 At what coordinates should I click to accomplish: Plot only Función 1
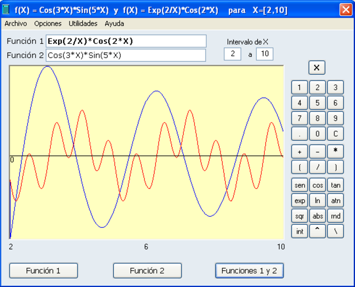pyautogui.click(x=43, y=270)
